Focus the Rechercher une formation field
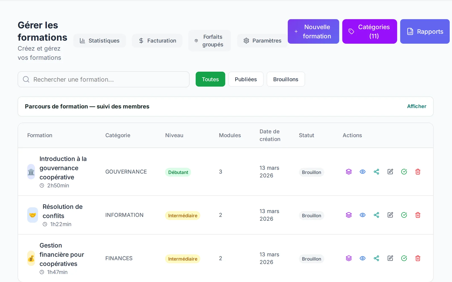452x282 pixels. pos(104,79)
